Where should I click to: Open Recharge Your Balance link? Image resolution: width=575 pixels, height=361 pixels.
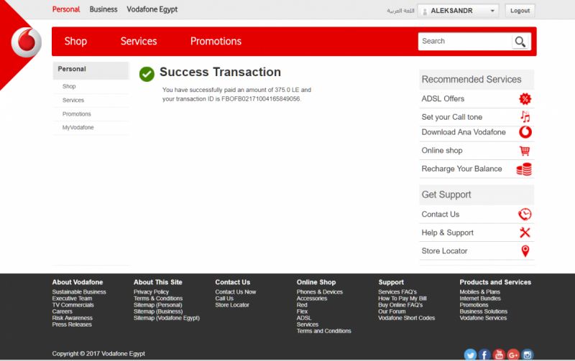pos(461,169)
